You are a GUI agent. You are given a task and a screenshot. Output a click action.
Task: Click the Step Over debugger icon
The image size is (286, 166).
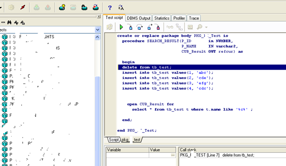[139, 27]
